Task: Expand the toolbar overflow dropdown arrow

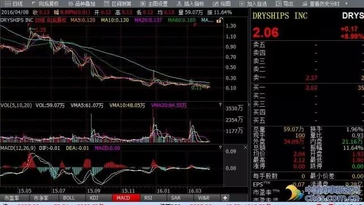Action: (x=346, y=3)
